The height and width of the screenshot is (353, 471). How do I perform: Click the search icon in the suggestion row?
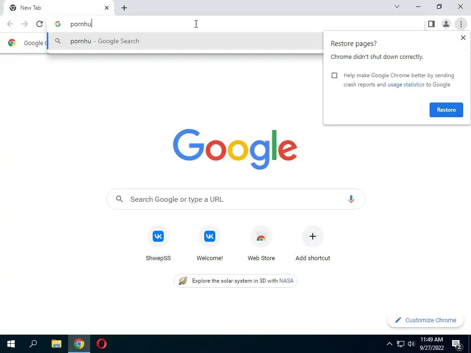[x=58, y=41]
